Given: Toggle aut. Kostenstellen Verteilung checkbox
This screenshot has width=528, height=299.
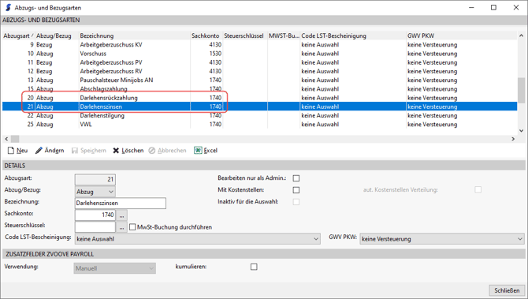Looking at the screenshot, I should click(x=478, y=190).
